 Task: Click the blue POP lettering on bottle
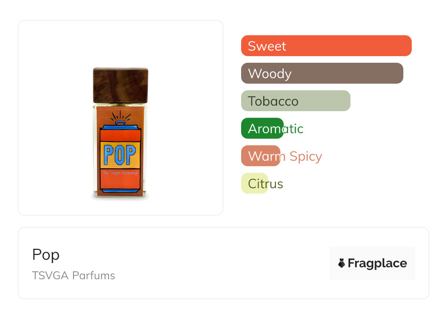[120, 155]
